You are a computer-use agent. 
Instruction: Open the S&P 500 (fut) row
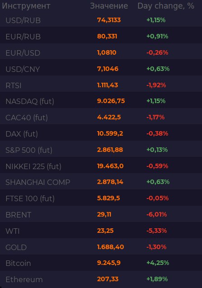[101, 150]
